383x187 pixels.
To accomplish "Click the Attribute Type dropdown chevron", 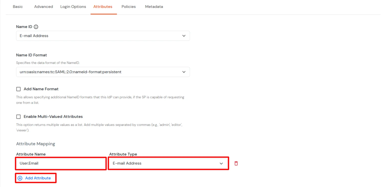I will 221,163.
